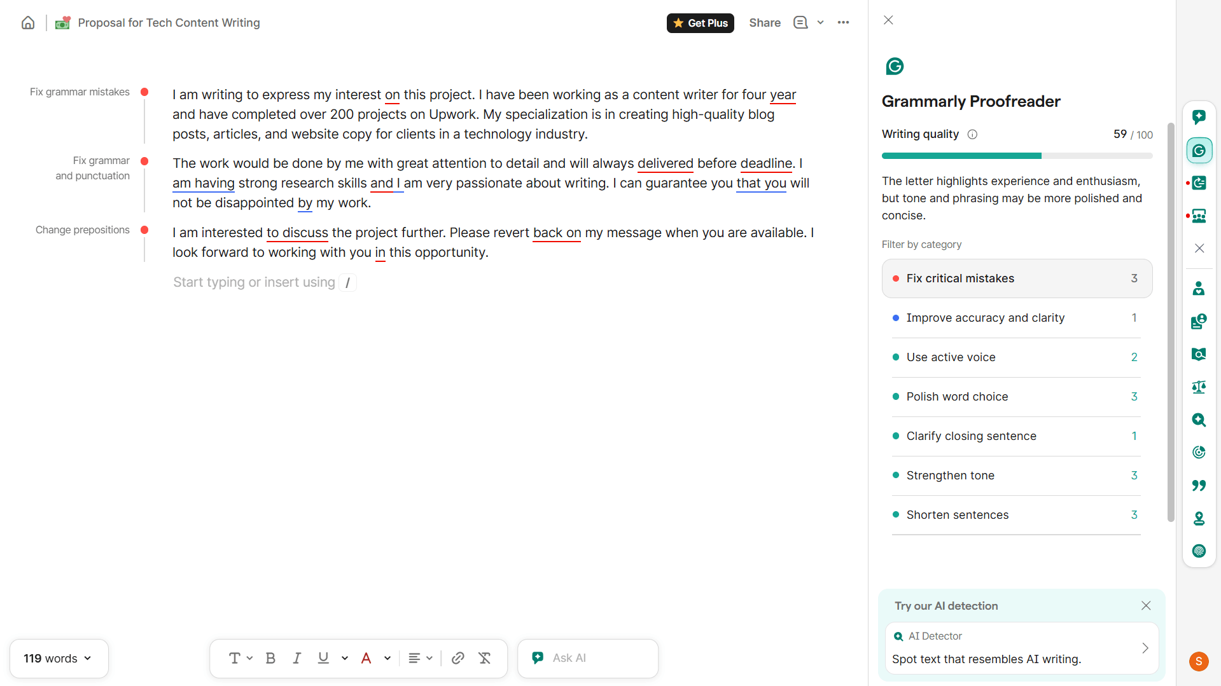Select Improve accuracy and clarity category

[1017, 318]
